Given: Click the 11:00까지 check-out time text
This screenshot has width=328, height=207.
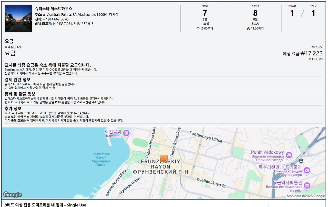Looking at the screenshot, I should tap(257, 28).
